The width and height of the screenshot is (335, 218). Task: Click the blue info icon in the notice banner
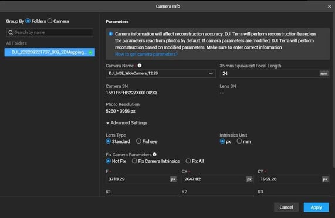click(110, 34)
